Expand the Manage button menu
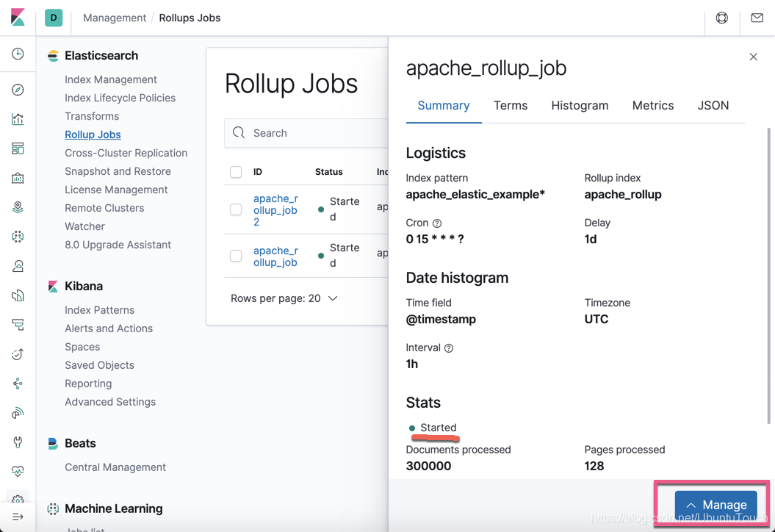This screenshot has height=532, width=775. coord(715,505)
